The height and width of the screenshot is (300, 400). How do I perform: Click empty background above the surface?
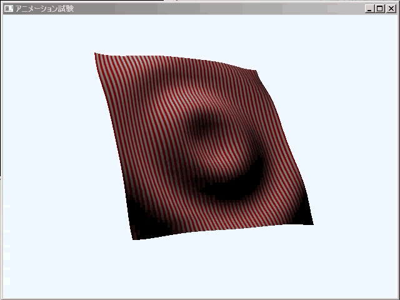(187, 34)
